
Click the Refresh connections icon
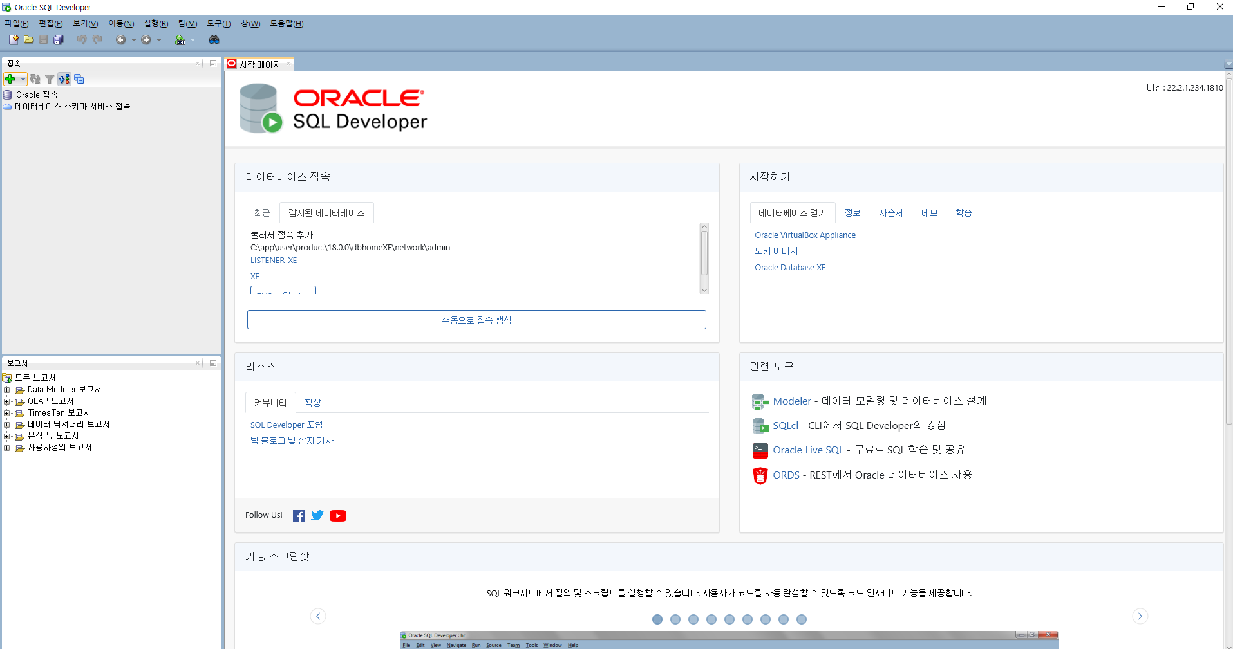click(x=35, y=79)
